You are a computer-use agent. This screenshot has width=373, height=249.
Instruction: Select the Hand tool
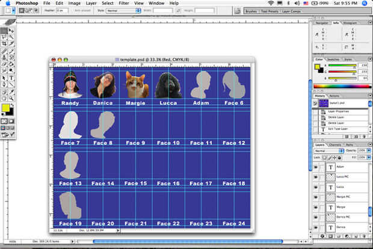pos(4,99)
